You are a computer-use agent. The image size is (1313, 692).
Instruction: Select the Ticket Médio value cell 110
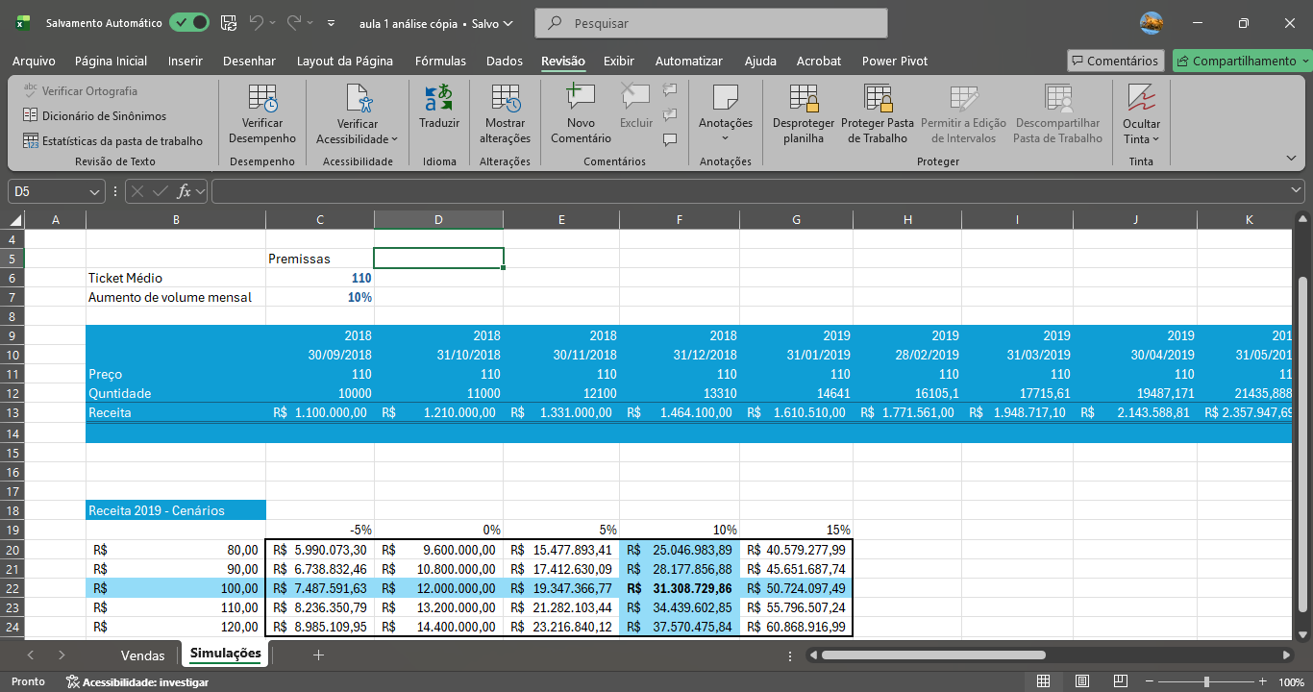(x=320, y=278)
